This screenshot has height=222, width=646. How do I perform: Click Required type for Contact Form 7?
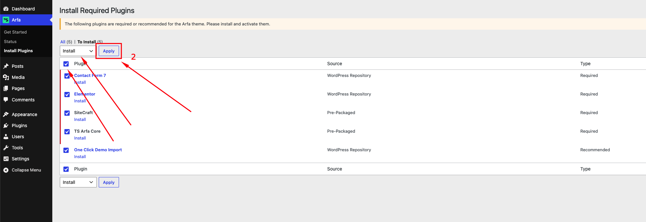[x=589, y=75]
